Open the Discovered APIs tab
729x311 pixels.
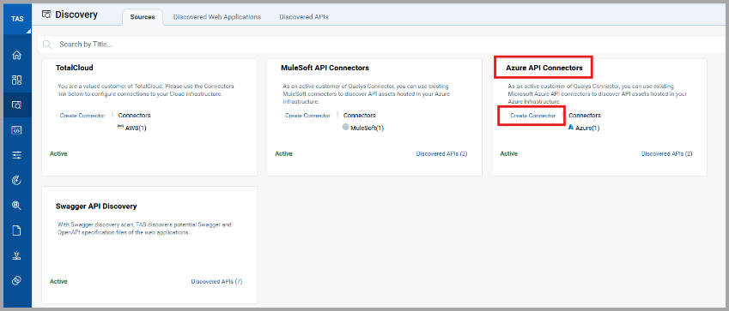[x=304, y=17]
